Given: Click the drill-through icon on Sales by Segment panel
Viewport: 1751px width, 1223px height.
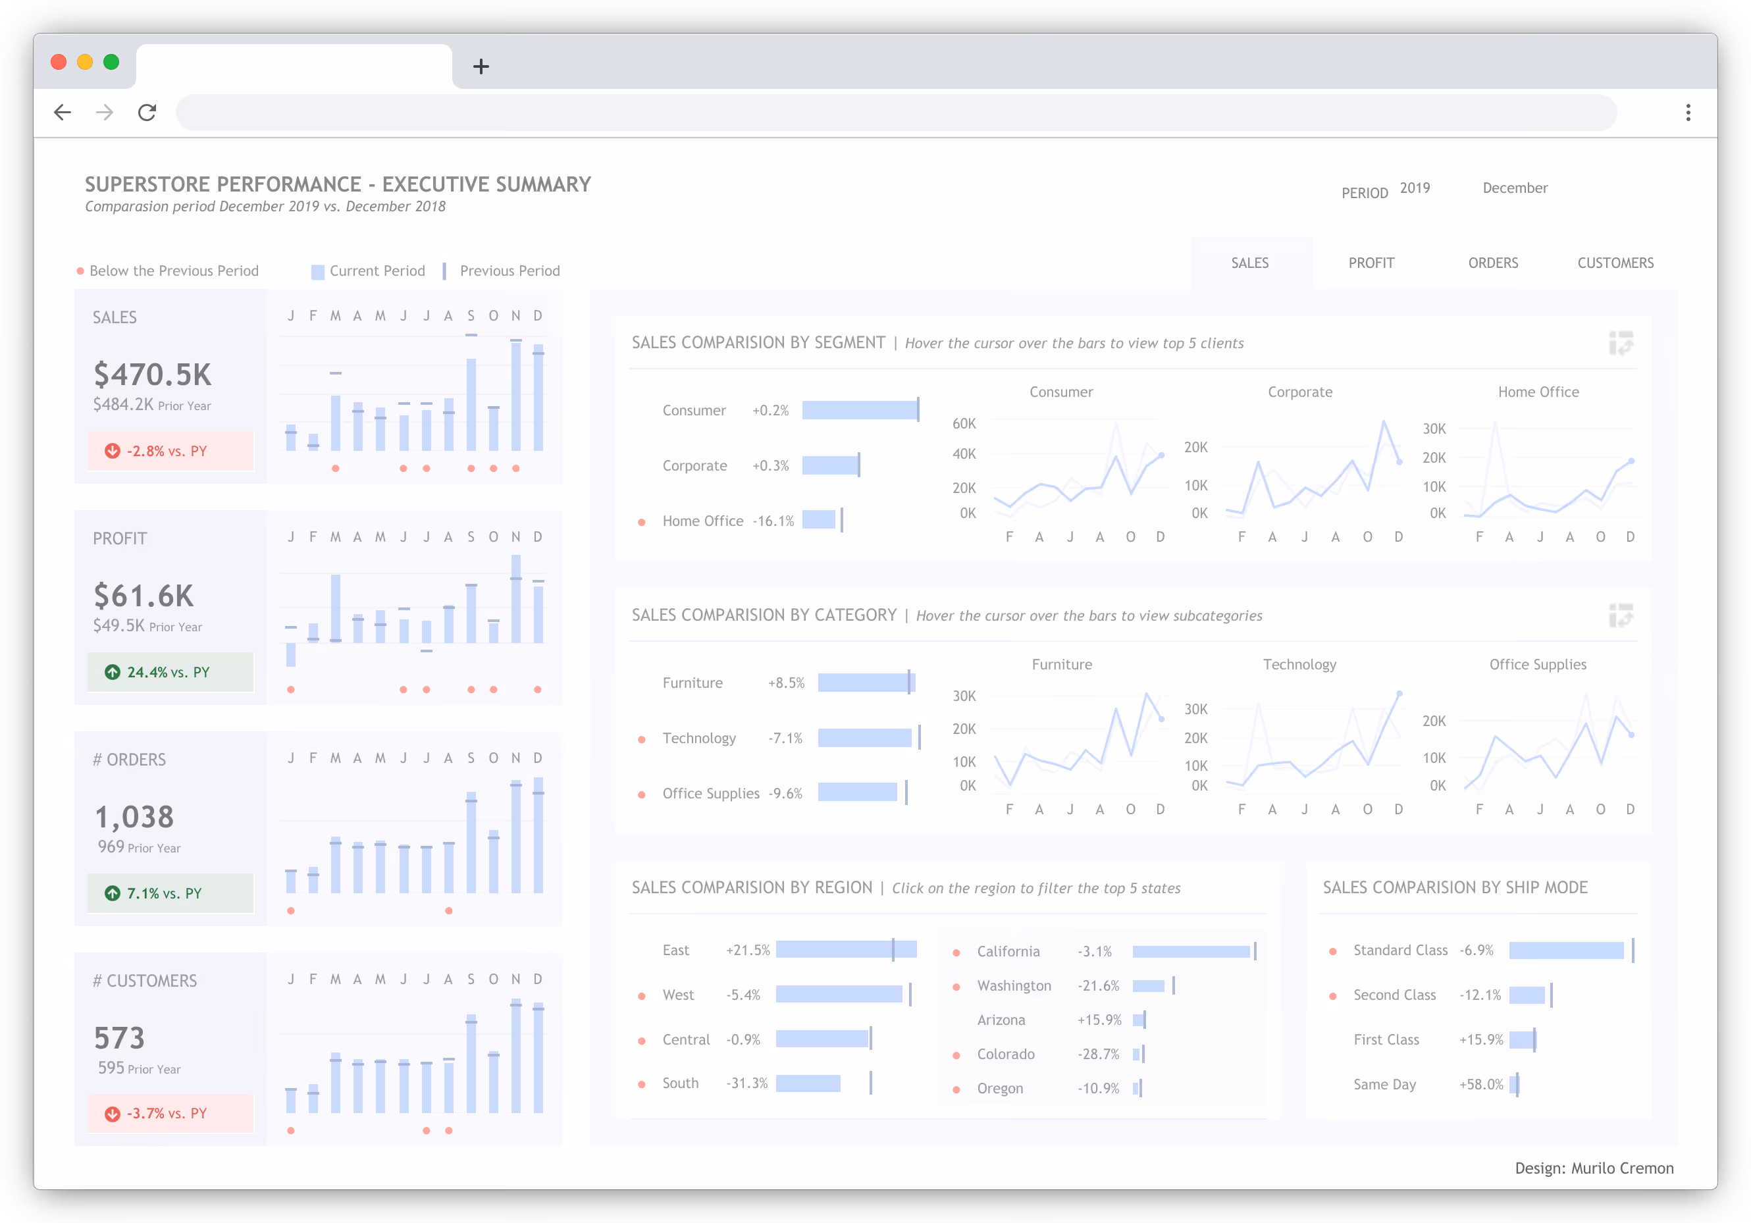Looking at the screenshot, I should click(x=1623, y=344).
